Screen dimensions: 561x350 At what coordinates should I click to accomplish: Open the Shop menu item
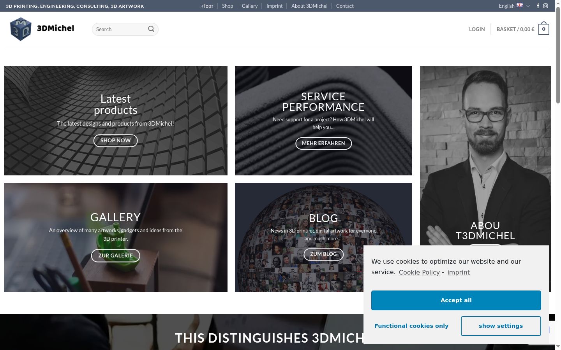(x=228, y=6)
